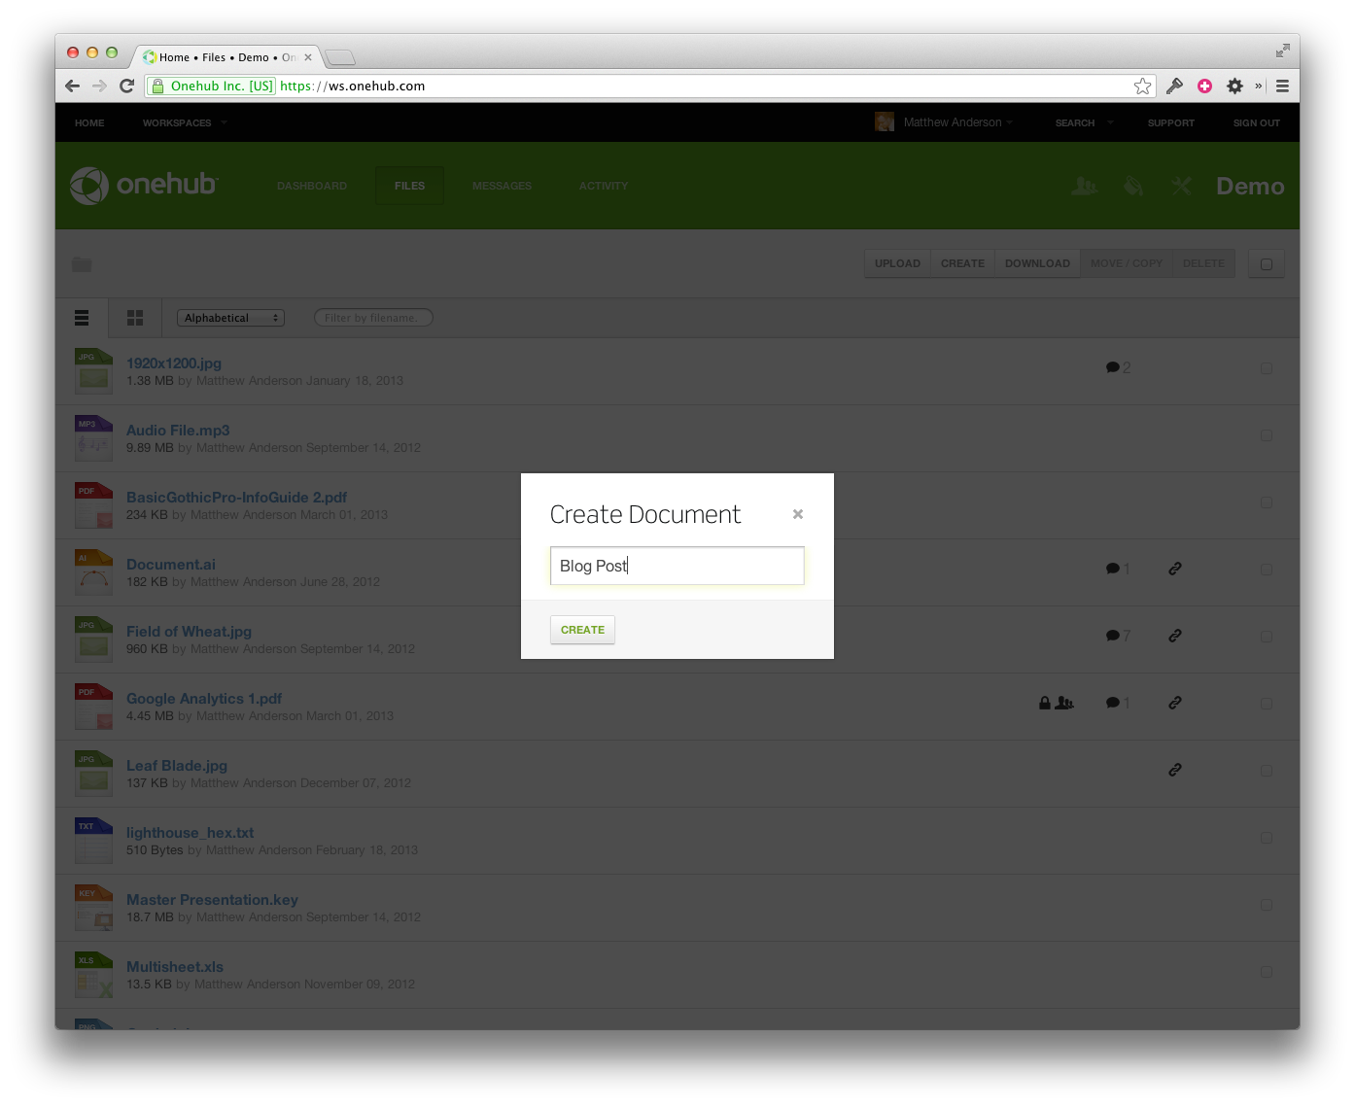Select checkbox for Leaf Blade.jpg
Image resolution: width=1355 pixels, height=1106 pixels.
pyautogui.click(x=1266, y=771)
